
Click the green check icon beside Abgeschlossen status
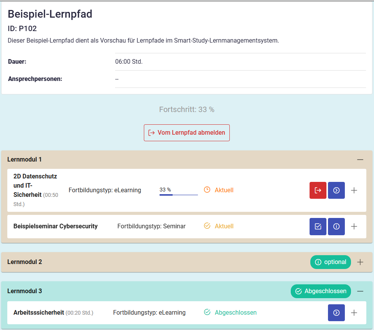pyautogui.click(x=207, y=312)
